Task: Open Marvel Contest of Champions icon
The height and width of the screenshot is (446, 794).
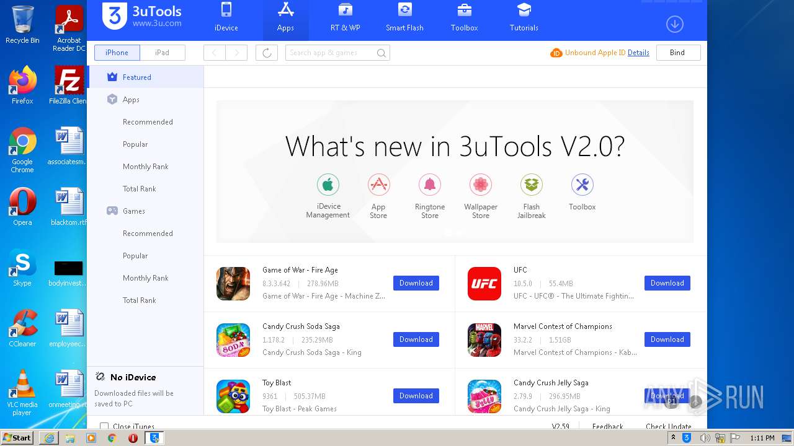Action: point(484,340)
